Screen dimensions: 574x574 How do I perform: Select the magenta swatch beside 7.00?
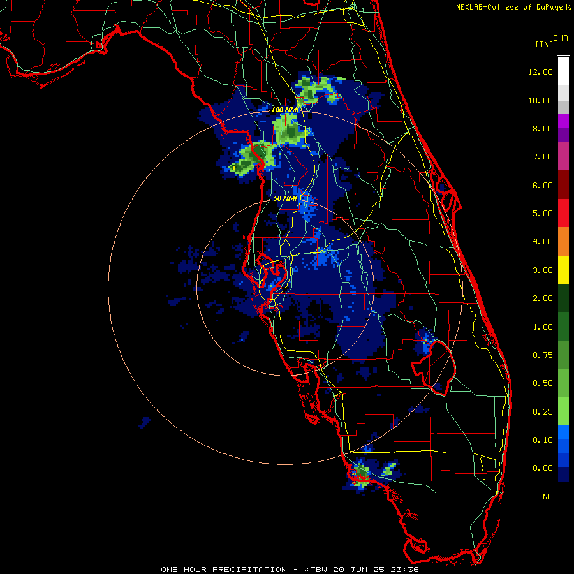563,156
